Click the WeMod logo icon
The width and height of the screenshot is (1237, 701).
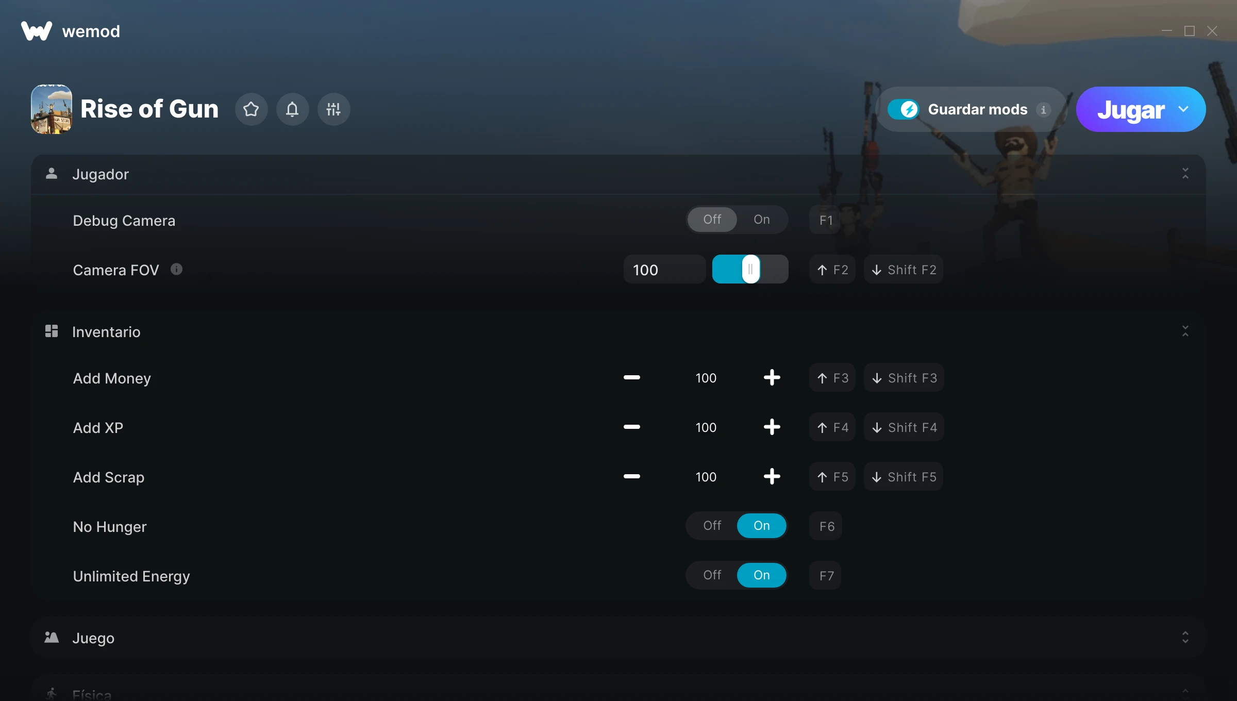(x=36, y=31)
